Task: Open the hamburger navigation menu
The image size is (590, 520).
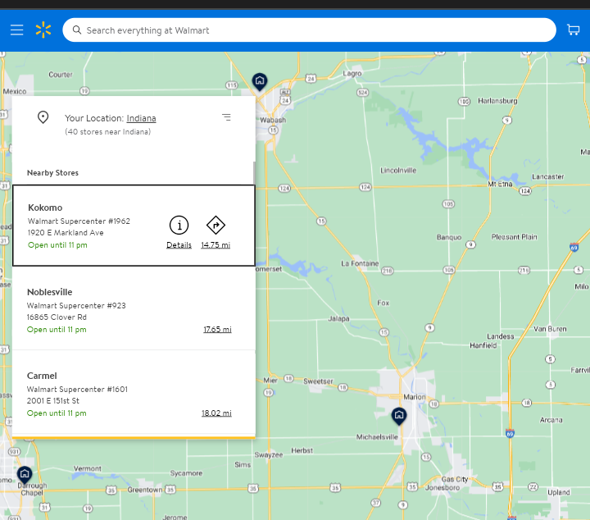Action: (x=16, y=30)
